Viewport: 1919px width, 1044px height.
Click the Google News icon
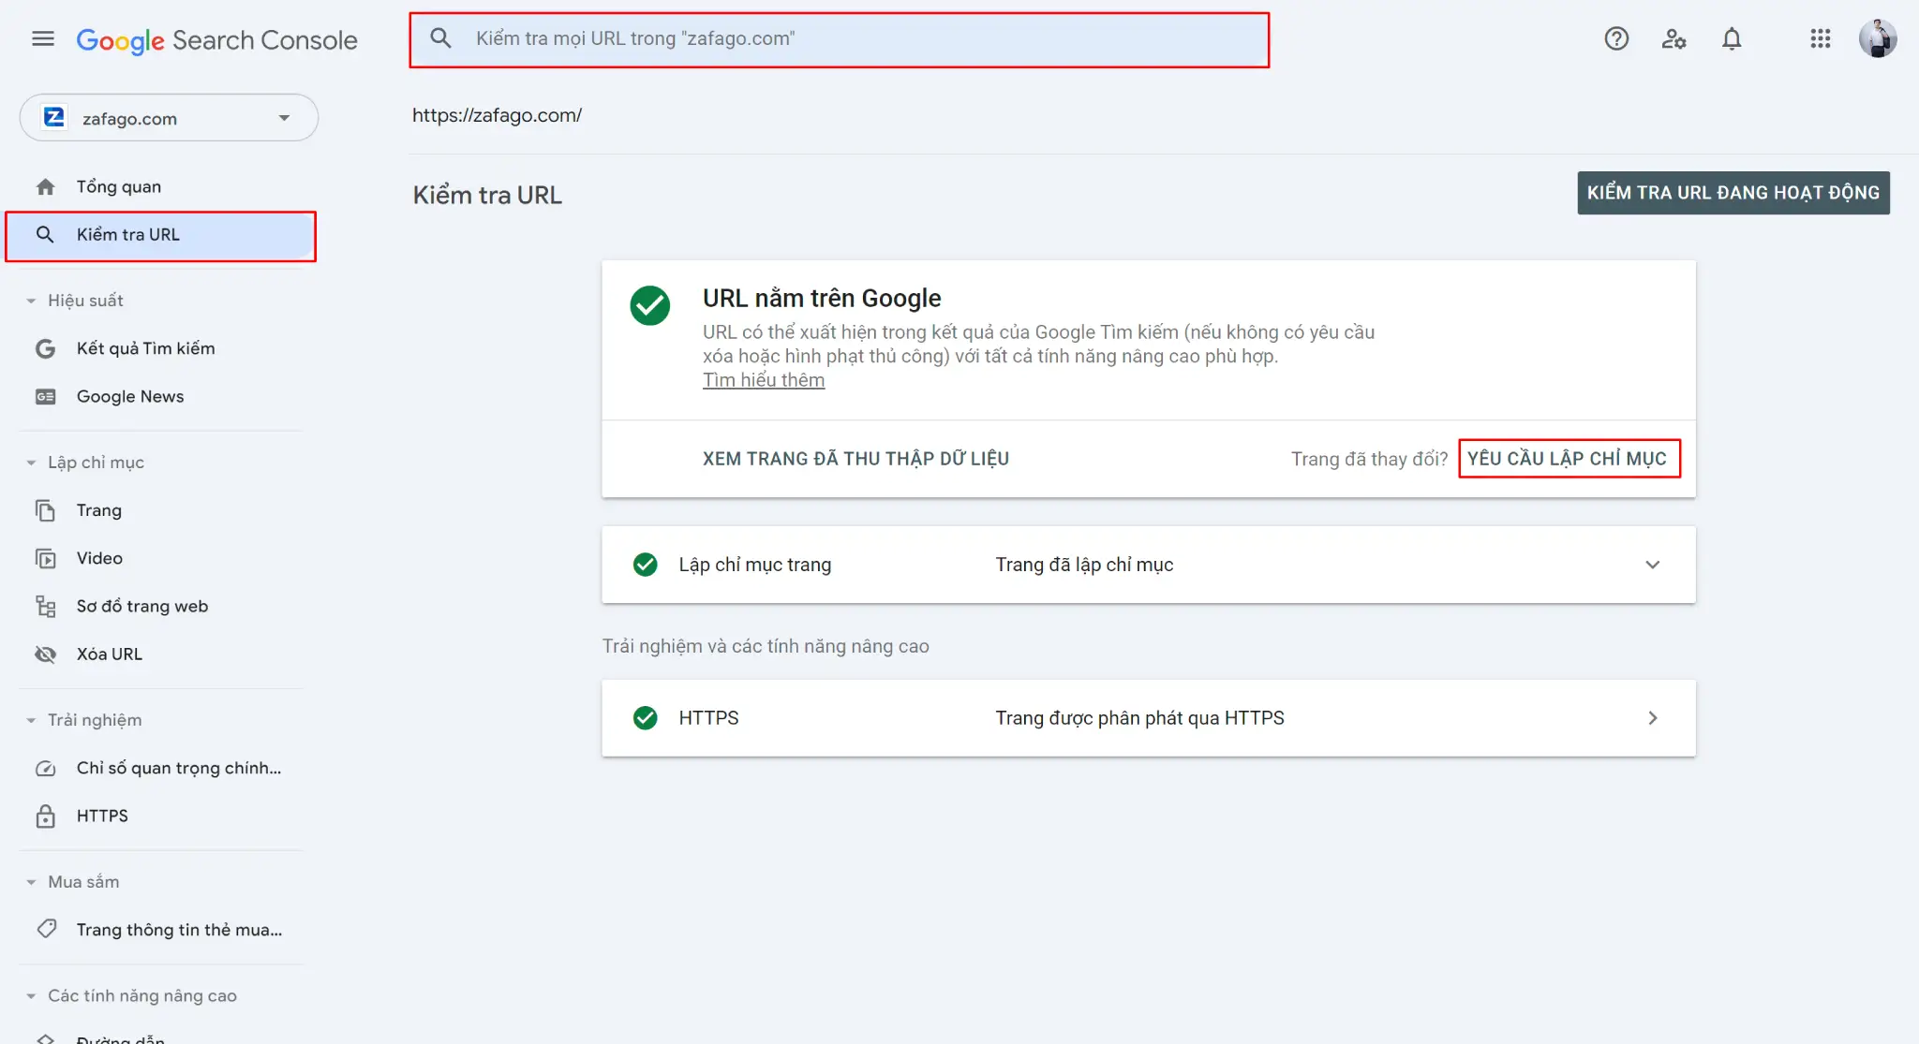click(x=45, y=397)
